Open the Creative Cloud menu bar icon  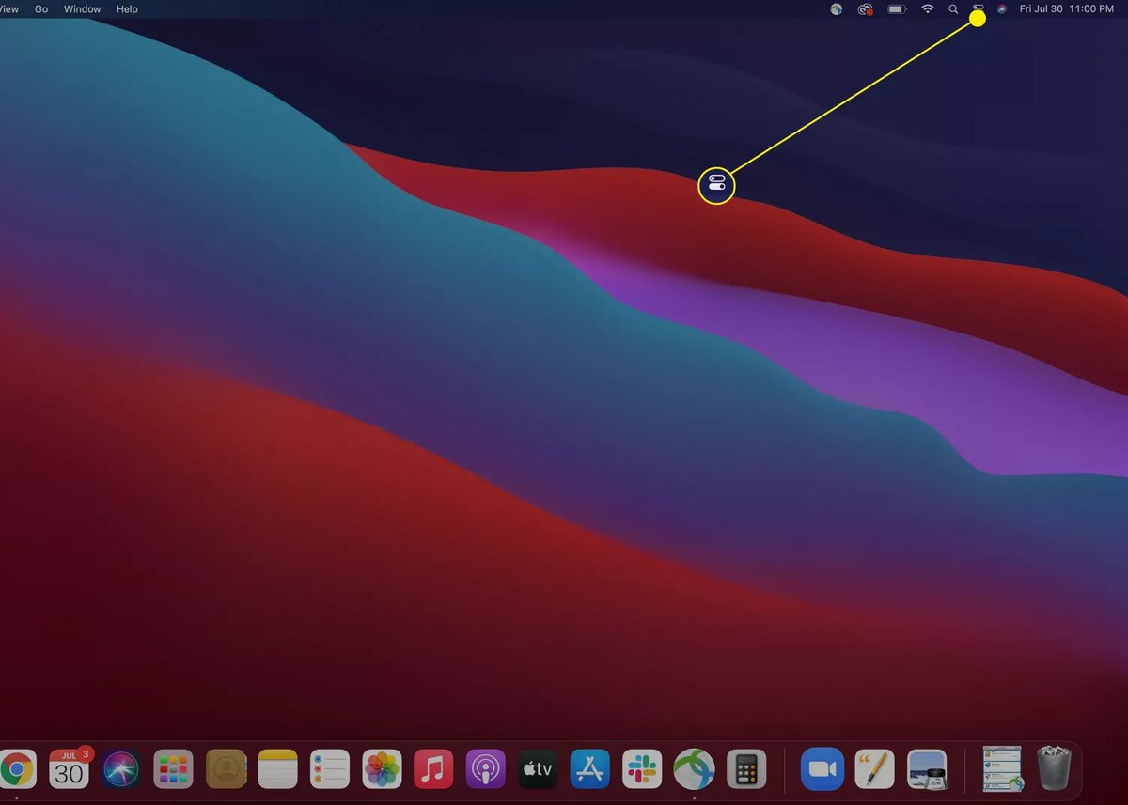pyautogui.click(x=866, y=9)
